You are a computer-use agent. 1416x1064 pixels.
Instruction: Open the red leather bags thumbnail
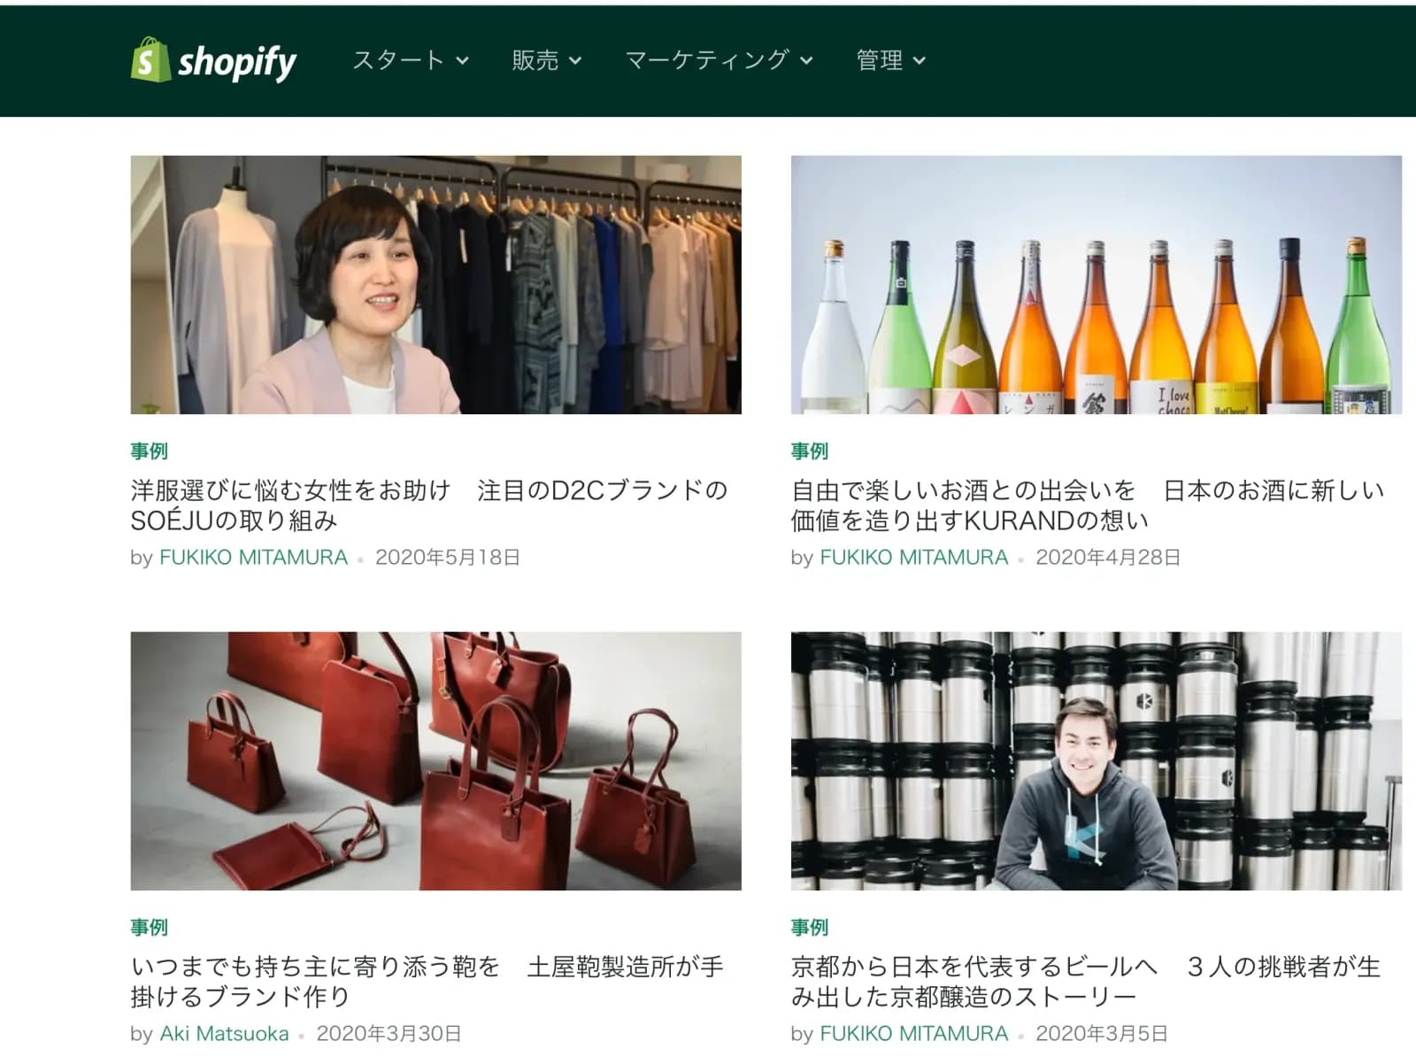point(435,761)
